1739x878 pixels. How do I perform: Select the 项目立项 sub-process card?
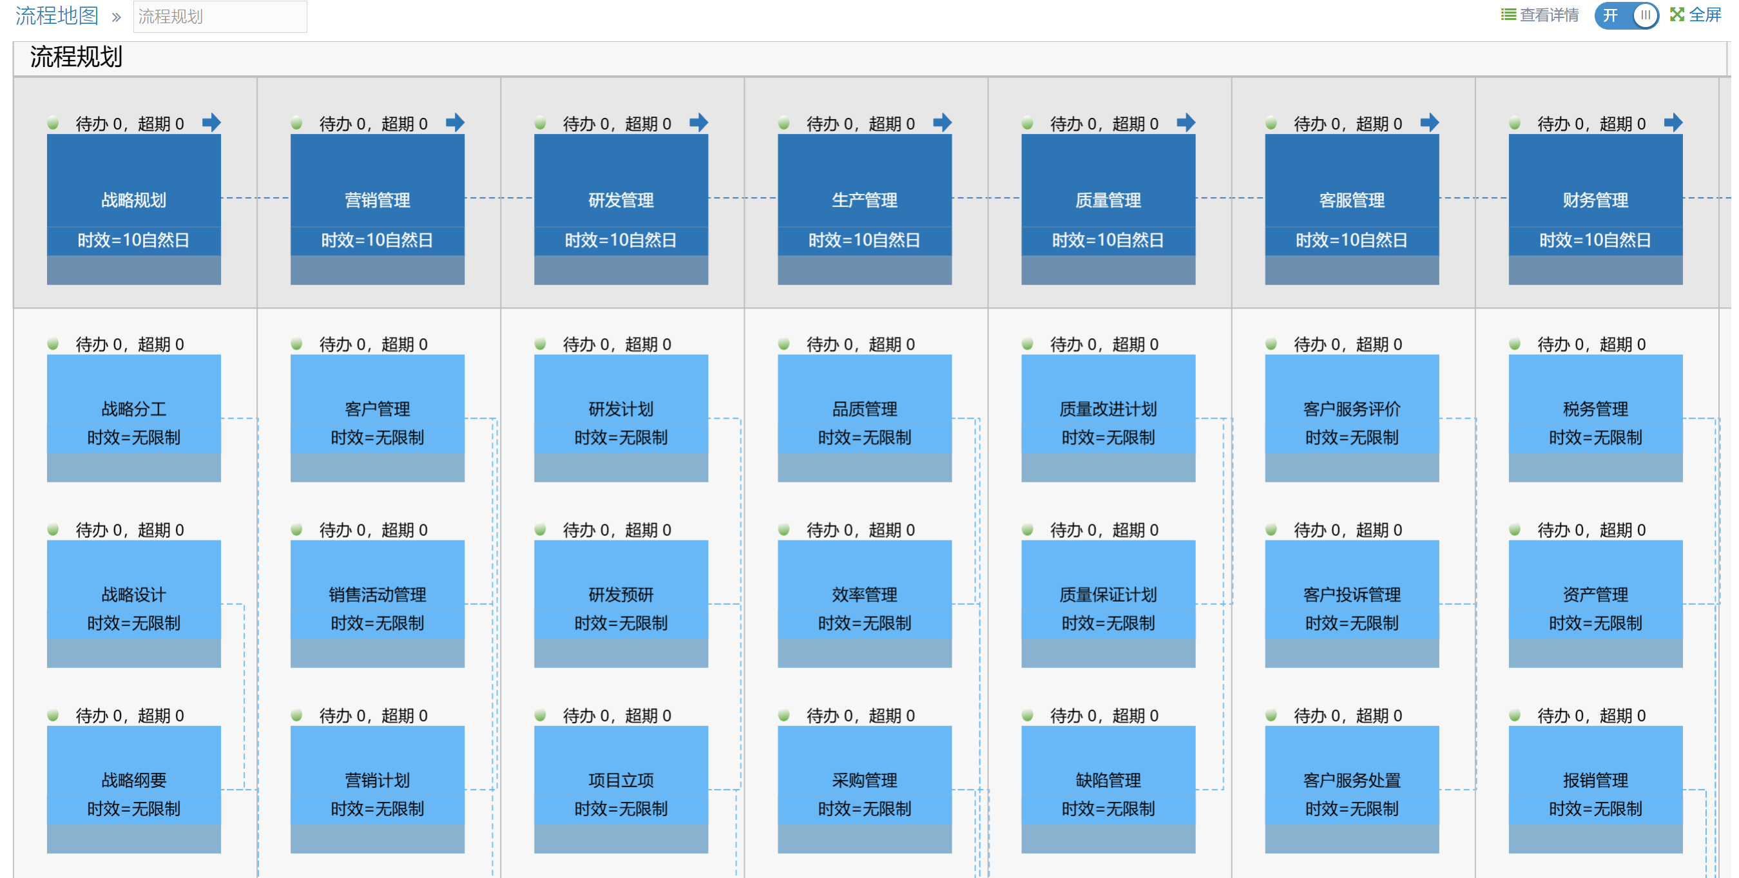(x=621, y=790)
